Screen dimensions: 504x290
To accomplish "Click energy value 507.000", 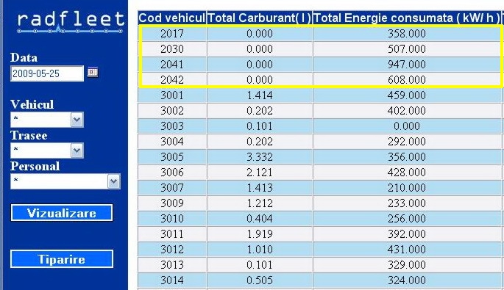I will pos(407,48).
